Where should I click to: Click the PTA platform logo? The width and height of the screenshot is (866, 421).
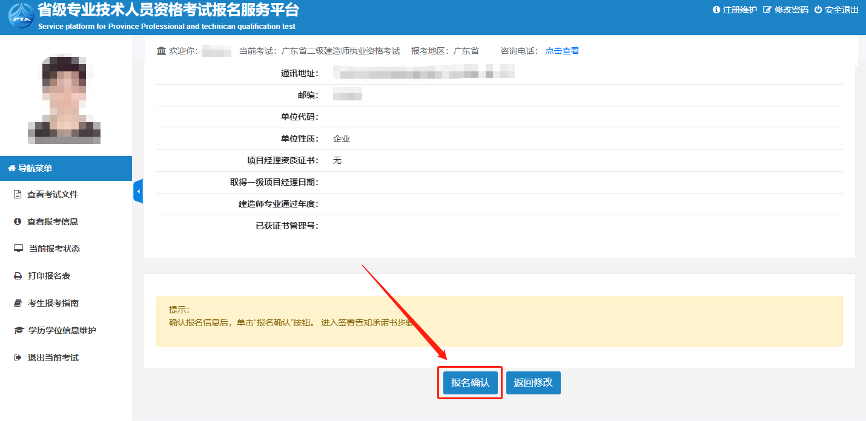21,16
